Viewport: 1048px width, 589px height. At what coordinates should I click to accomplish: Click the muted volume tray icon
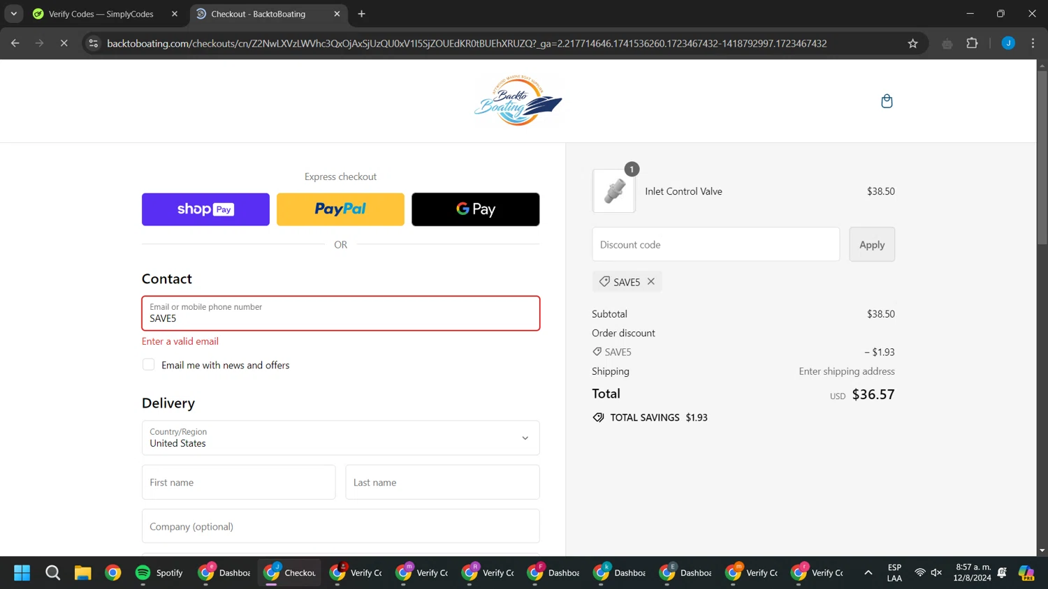pos(937,573)
